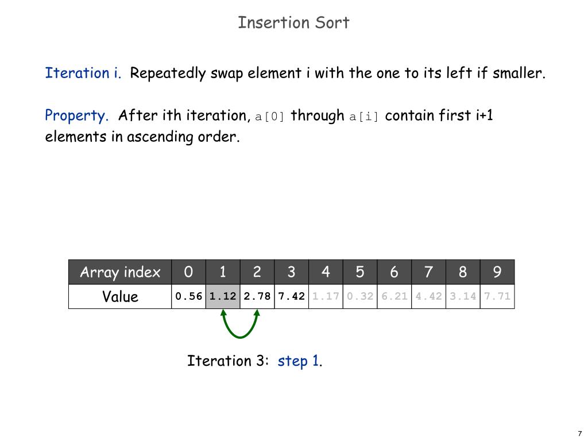Image resolution: width=588 pixels, height=441 pixels.
Task: Click the grayed value 1.17
Action: [326, 296]
